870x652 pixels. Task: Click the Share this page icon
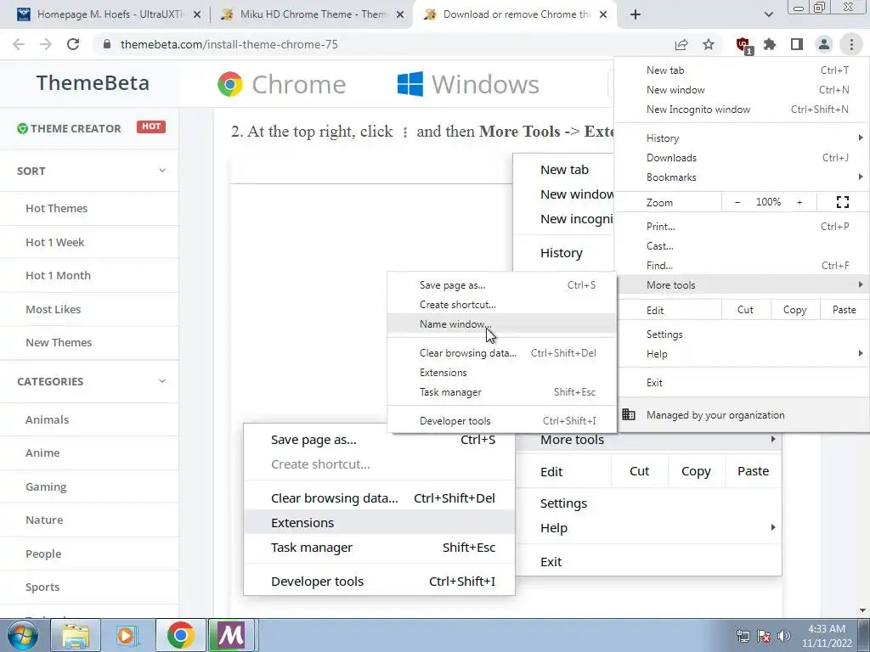pos(681,44)
